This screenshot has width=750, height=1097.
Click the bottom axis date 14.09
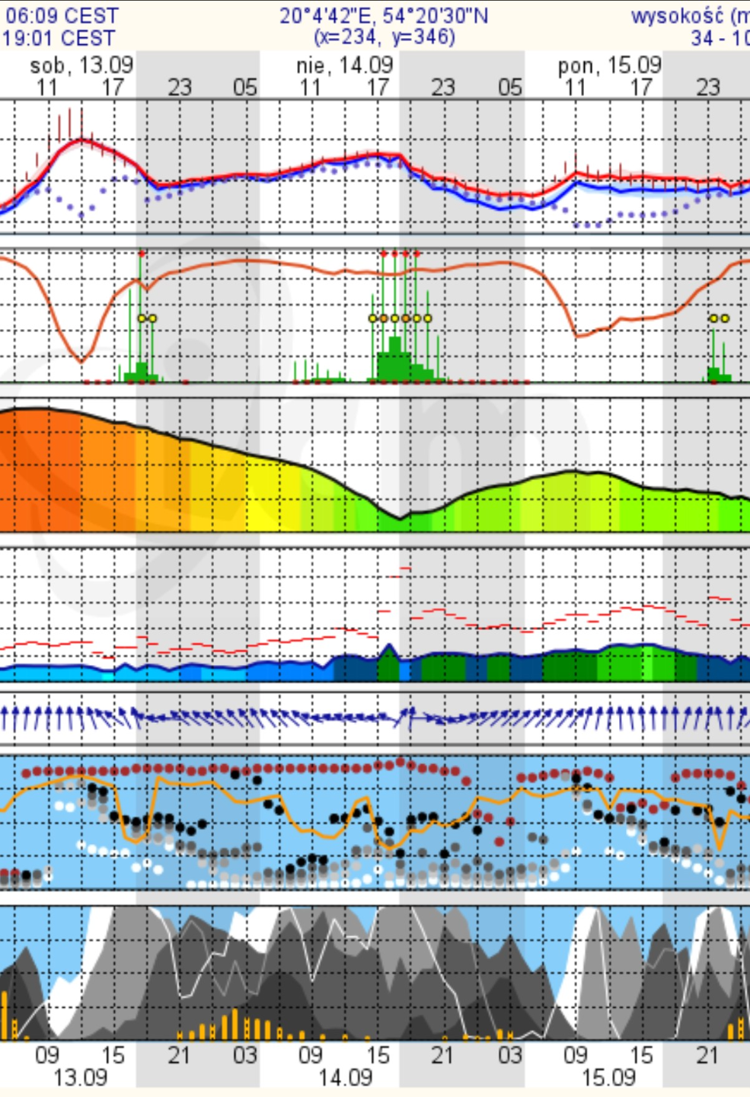pyautogui.click(x=345, y=1078)
